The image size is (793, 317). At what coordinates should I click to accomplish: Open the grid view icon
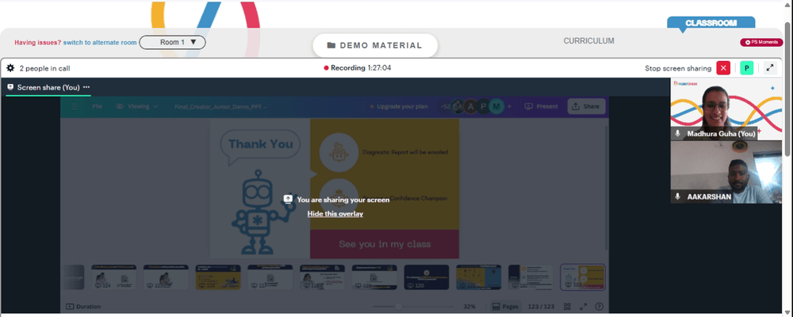click(x=567, y=307)
